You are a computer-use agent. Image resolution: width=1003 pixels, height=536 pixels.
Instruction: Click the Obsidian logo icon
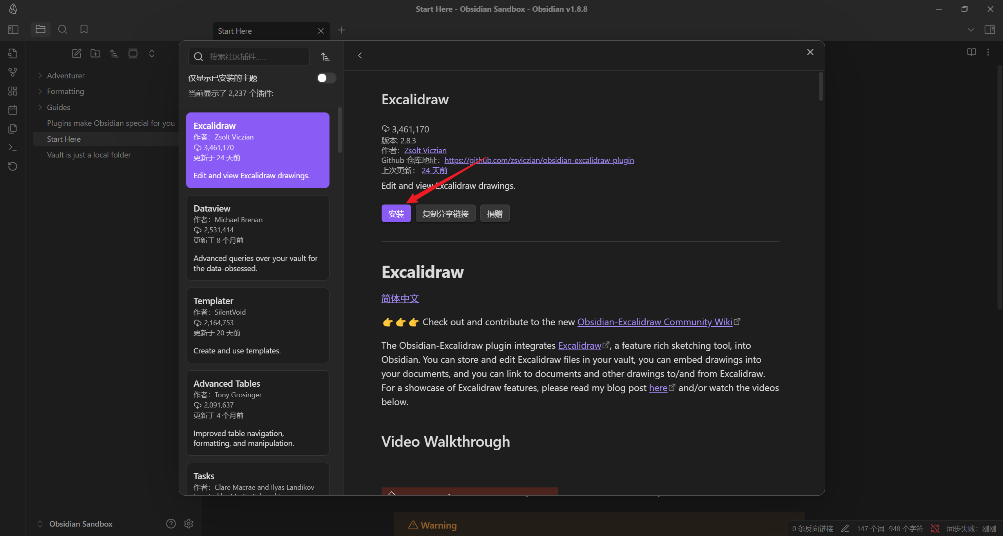pos(13,9)
